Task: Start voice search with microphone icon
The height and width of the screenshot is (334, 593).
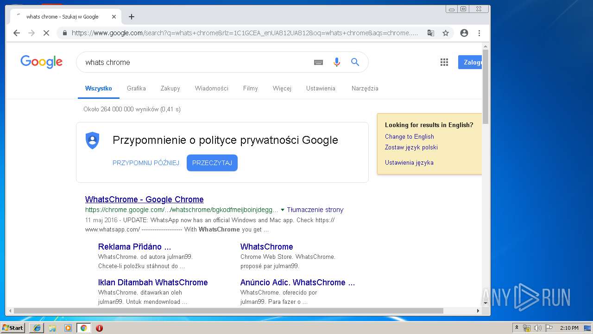Action: pyautogui.click(x=337, y=62)
